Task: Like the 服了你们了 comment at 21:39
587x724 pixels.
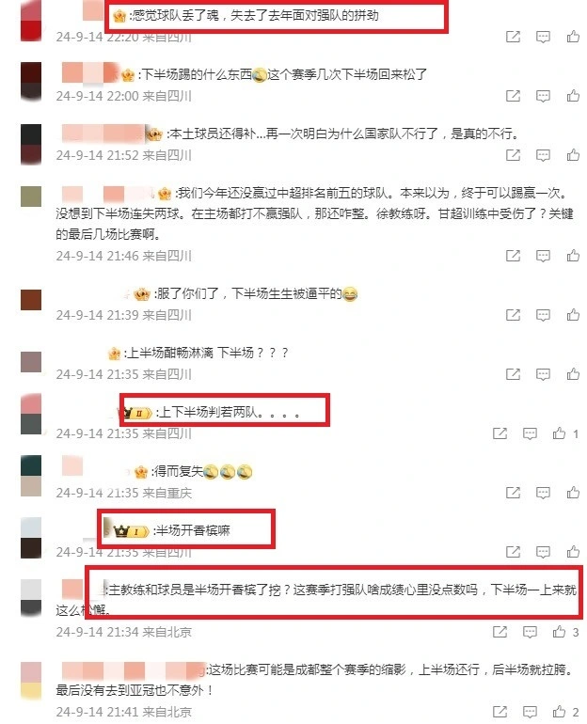Action: 573,315
